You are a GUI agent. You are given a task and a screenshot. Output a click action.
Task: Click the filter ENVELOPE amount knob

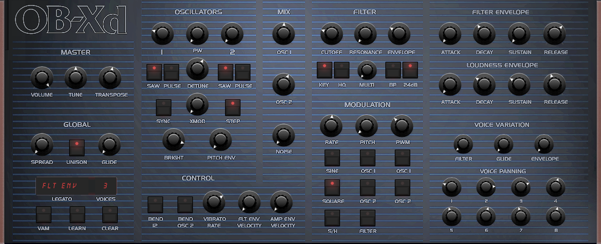click(399, 34)
